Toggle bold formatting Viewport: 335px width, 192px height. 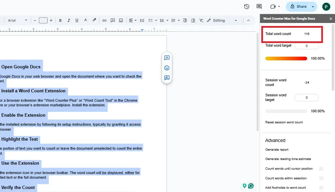(60, 20)
